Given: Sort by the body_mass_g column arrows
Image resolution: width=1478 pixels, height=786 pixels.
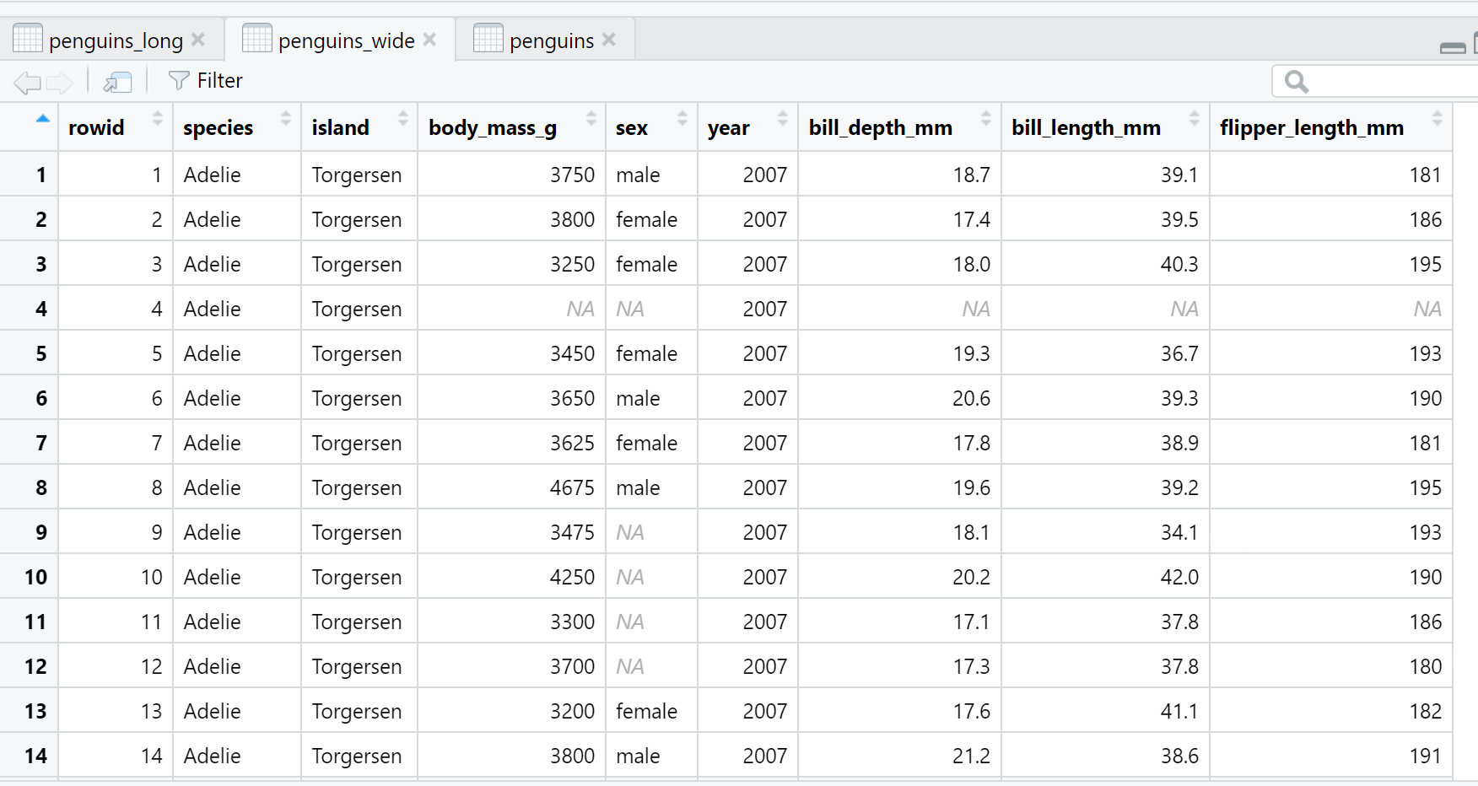Looking at the screenshot, I should (591, 119).
